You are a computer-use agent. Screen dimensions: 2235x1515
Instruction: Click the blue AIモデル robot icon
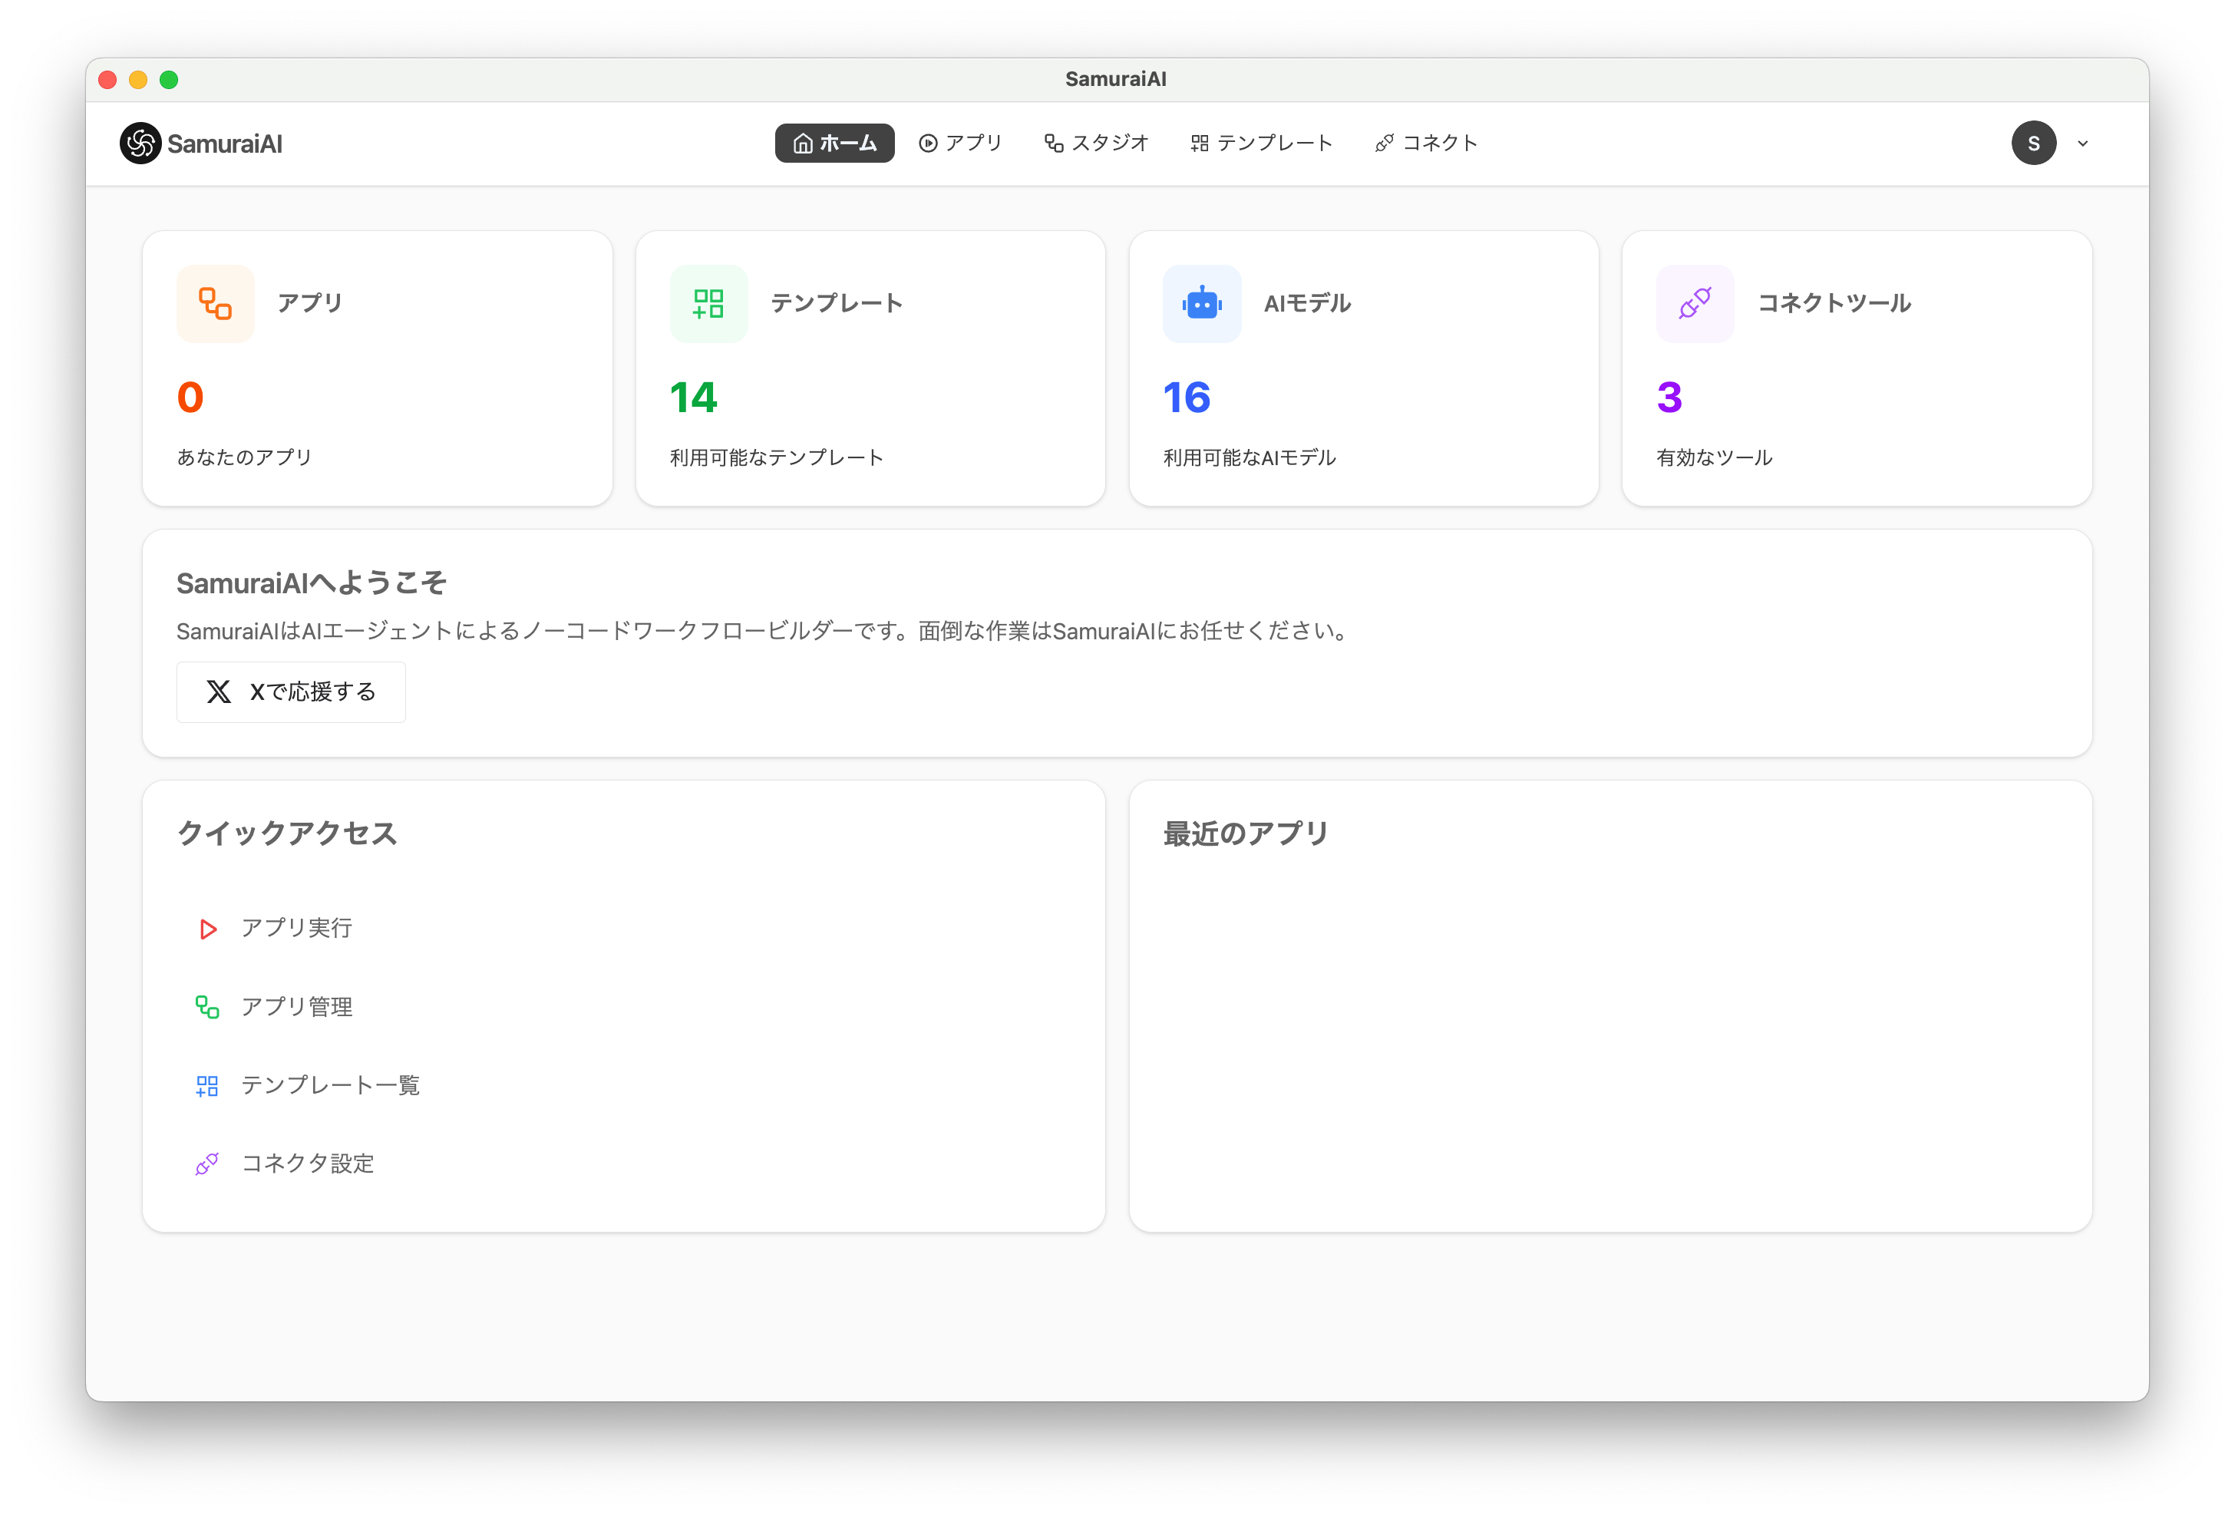pos(1201,304)
